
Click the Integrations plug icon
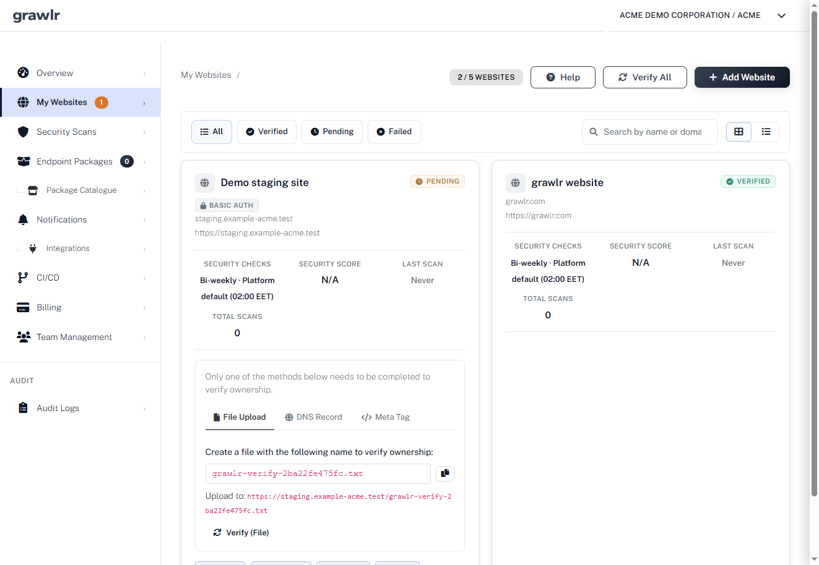coord(33,249)
